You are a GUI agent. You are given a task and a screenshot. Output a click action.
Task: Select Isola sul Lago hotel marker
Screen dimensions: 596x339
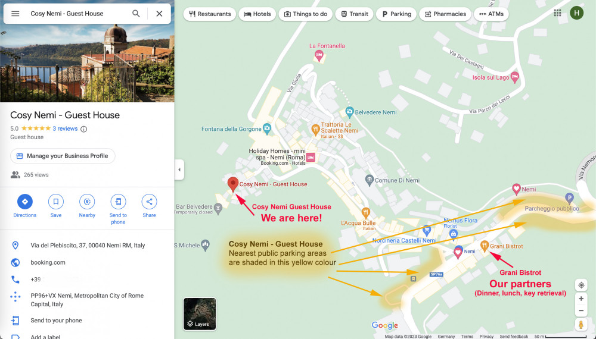tap(515, 77)
